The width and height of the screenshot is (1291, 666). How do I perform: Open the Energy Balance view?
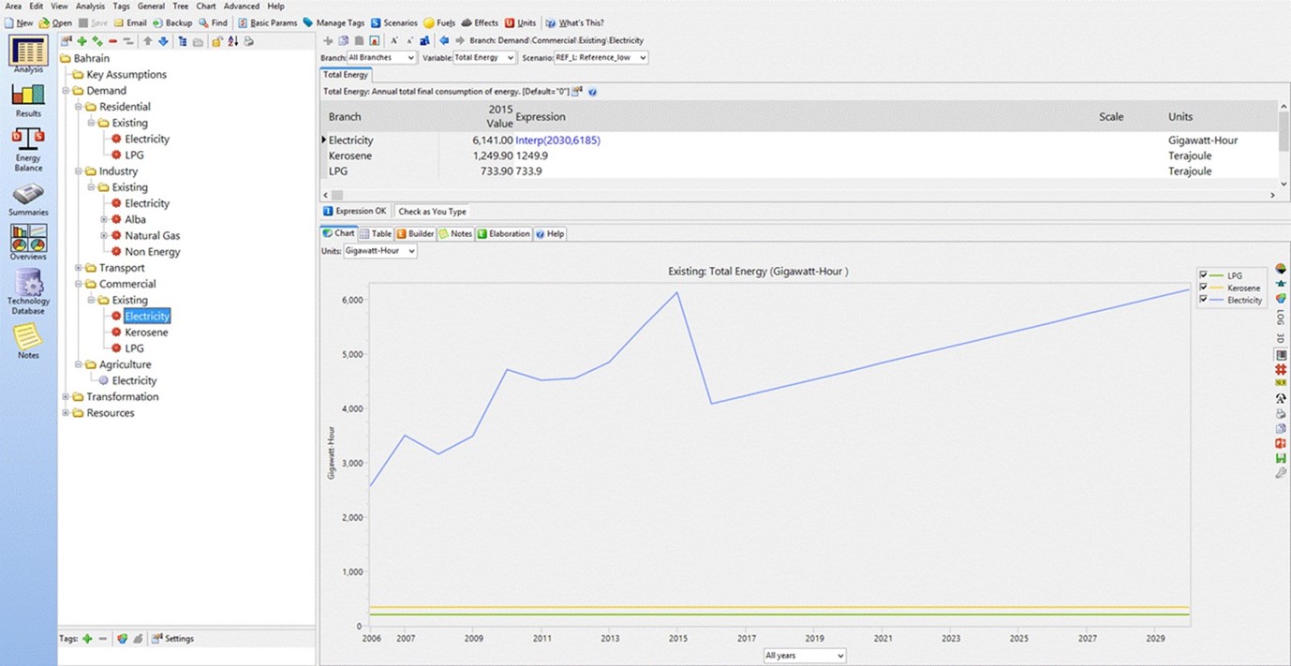click(28, 149)
